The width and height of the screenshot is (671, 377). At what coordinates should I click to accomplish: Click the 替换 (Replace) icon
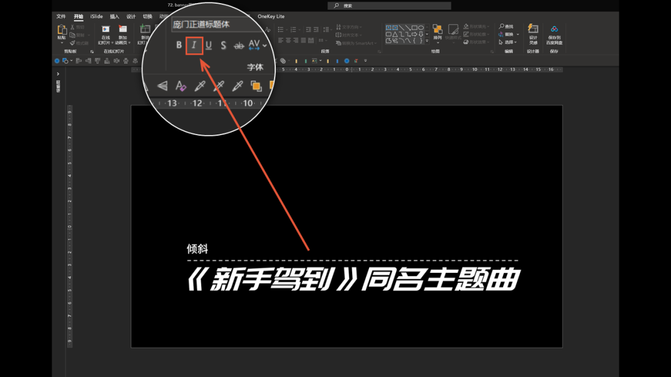508,34
